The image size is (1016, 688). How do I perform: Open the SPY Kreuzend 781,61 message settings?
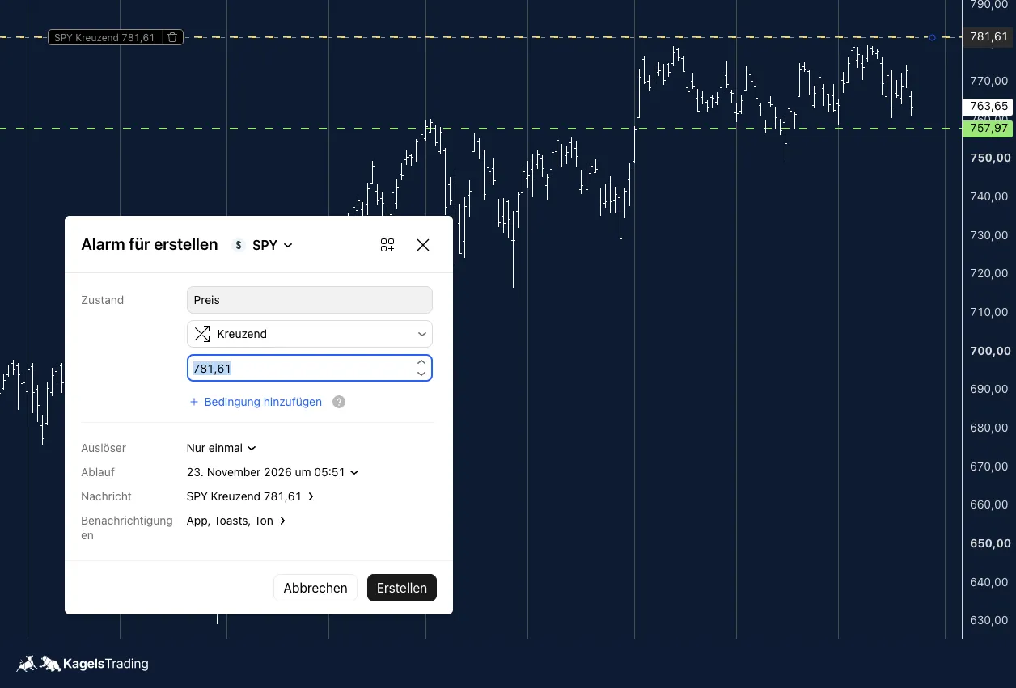251,496
